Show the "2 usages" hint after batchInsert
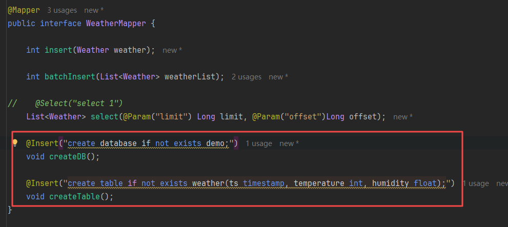This screenshot has width=508, height=227. point(246,76)
